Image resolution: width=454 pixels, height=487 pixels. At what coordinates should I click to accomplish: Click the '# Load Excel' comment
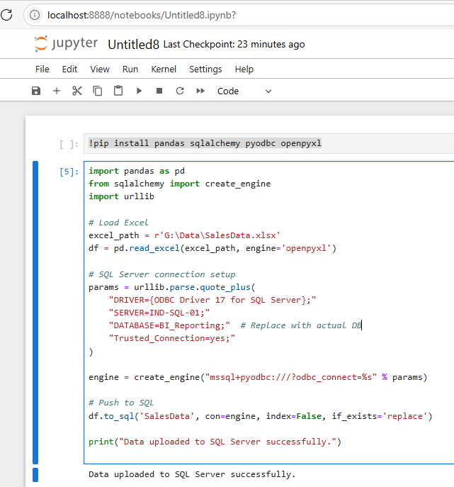[x=118, y=223]
